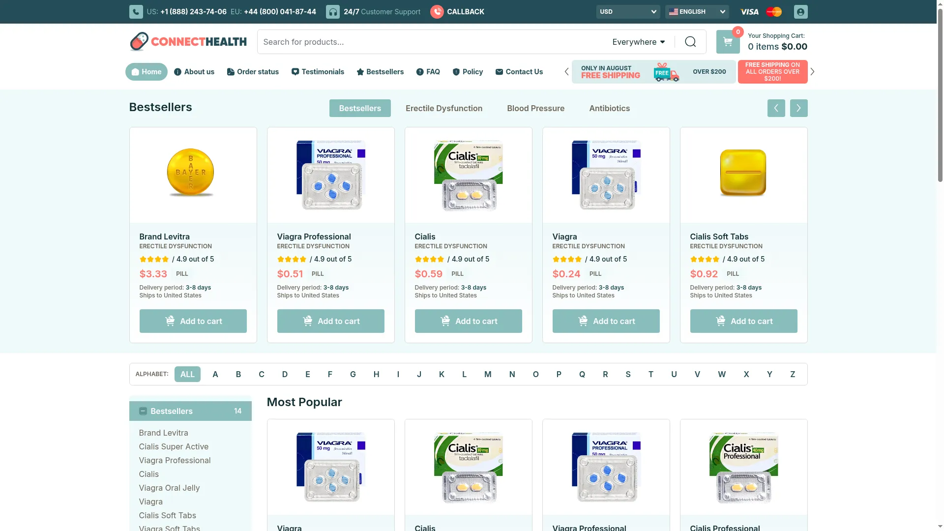Click Cialis Soft Tabs pill image
Viewport: 944px width, 531px height.
(743, 173)
